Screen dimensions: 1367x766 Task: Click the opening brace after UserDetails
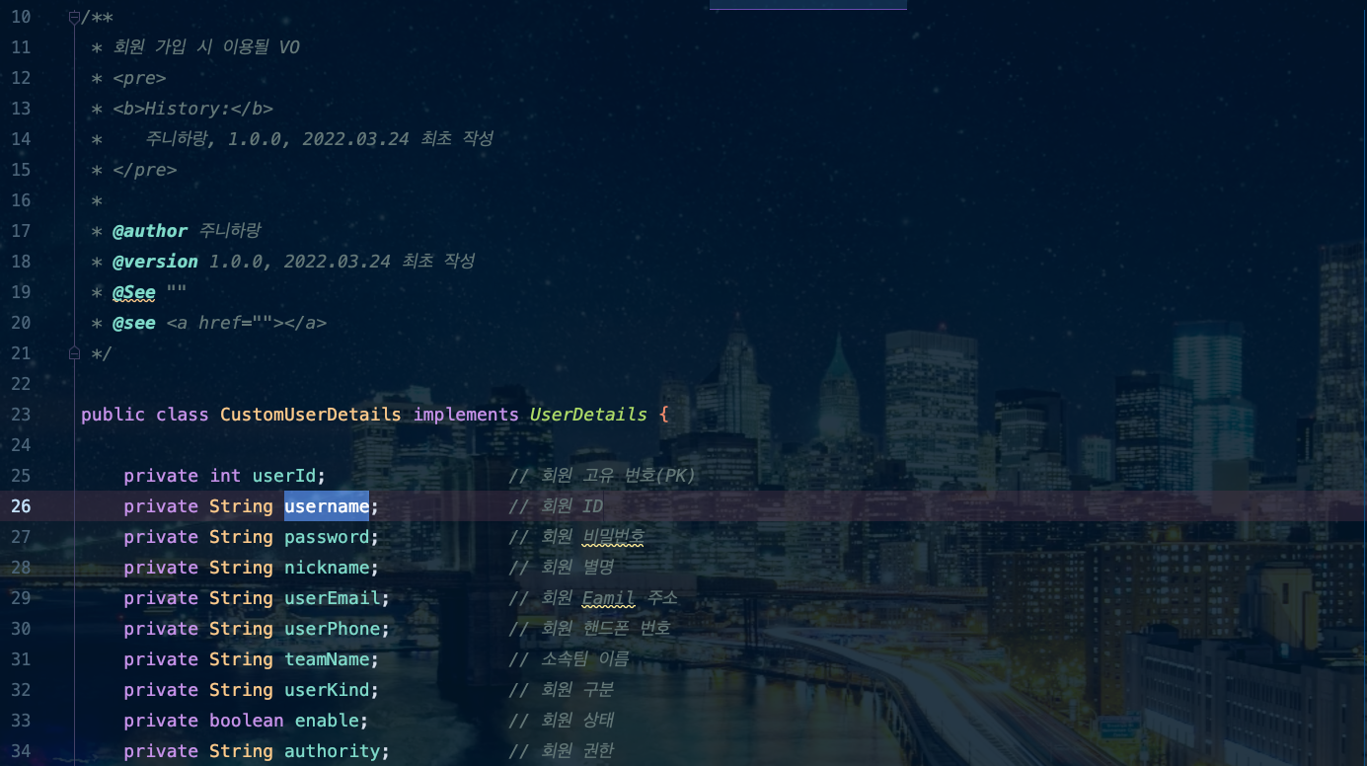663,415
